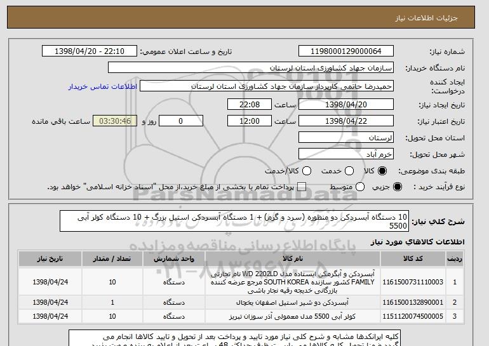Click the general need description text box
This screenshot has height=346, width=489.
pos(234,222)
